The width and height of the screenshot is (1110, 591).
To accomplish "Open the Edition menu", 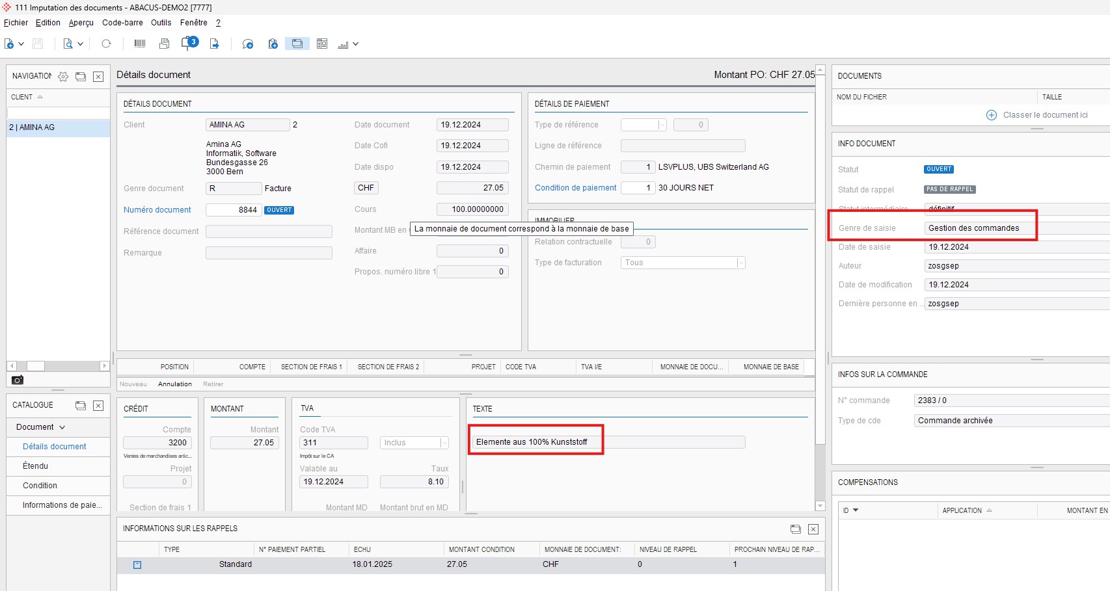I will coord(48,23).
